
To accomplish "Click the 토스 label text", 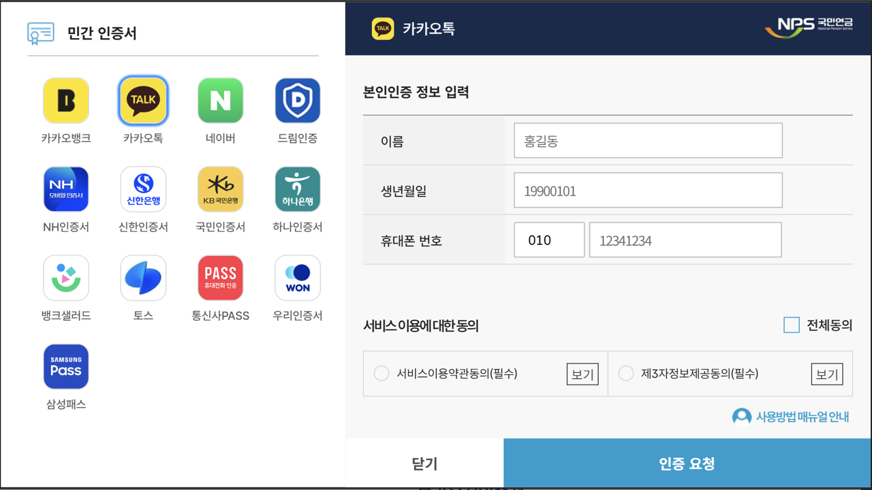I will (143, 316).
